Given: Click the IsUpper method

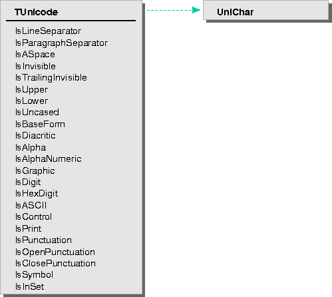Looking at the screenshot, I should click(31, 90).
